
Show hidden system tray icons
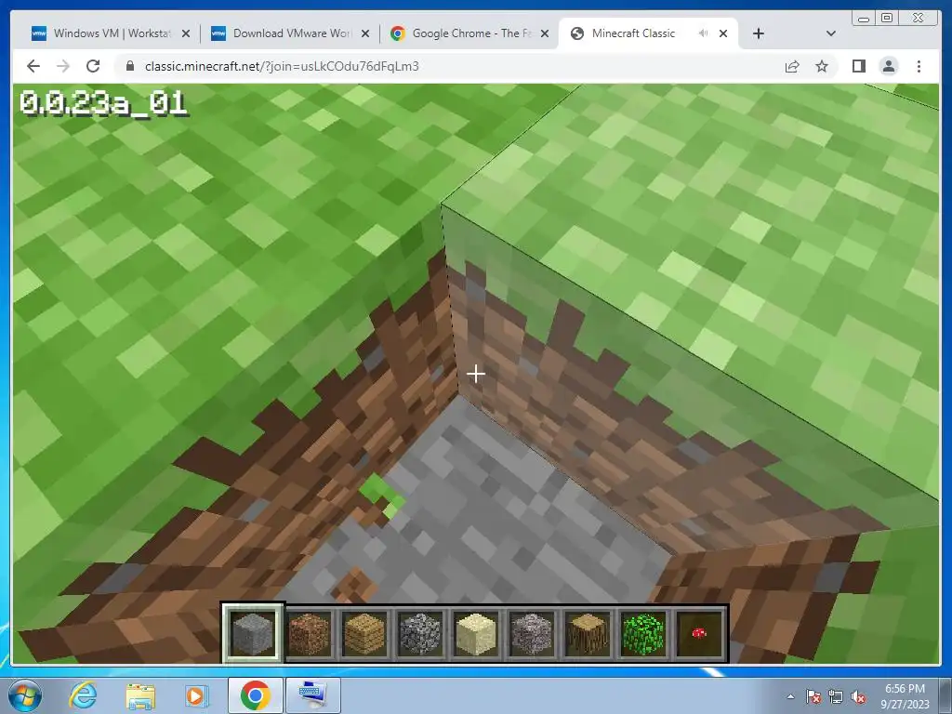(x=790, y=696)
